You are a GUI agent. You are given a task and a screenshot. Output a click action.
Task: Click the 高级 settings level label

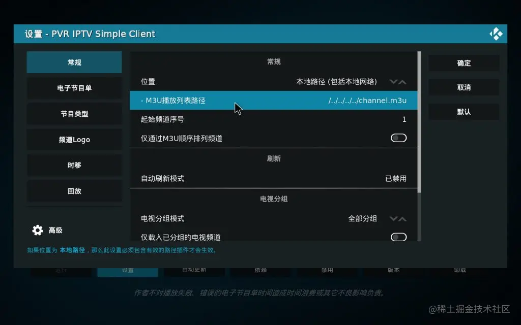click(x=55, y=230)
